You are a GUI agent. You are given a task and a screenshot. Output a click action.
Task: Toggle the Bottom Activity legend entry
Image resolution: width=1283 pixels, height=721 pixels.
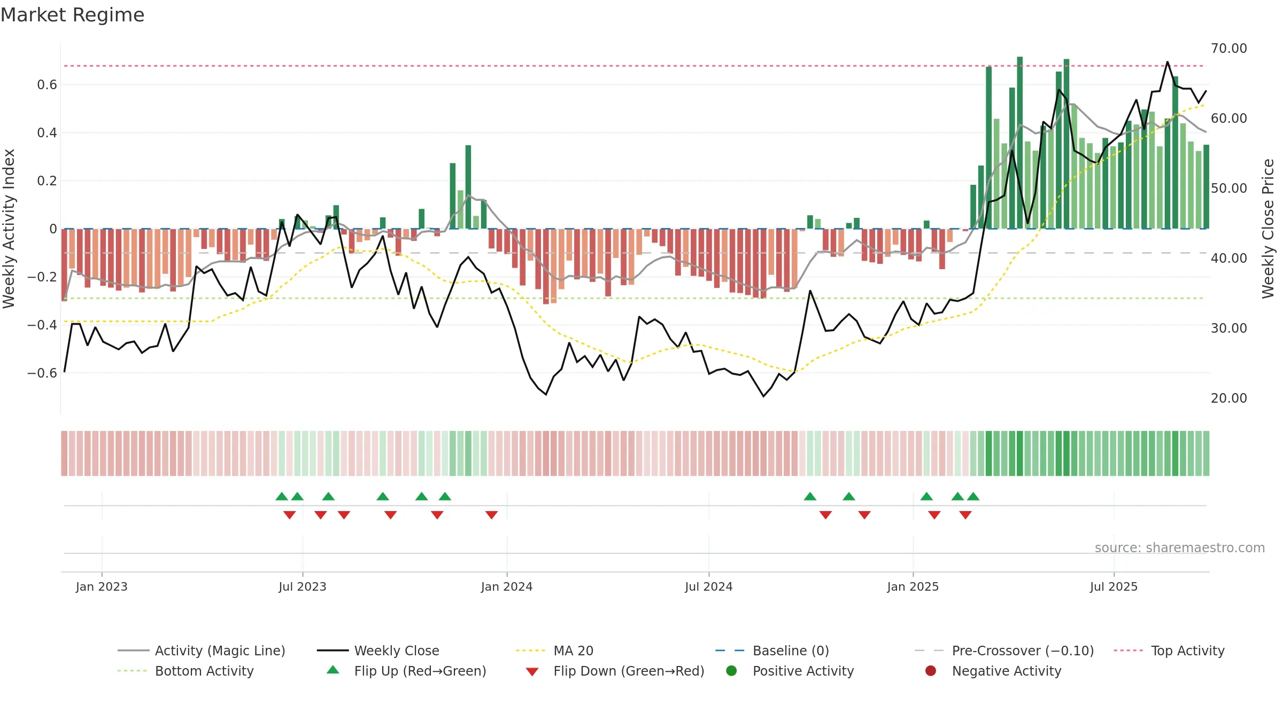(x=186, y=671)
